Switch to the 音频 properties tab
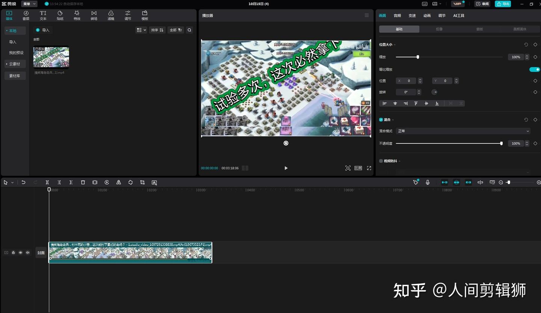Screen dimensions: 541x313 [397, 16]
